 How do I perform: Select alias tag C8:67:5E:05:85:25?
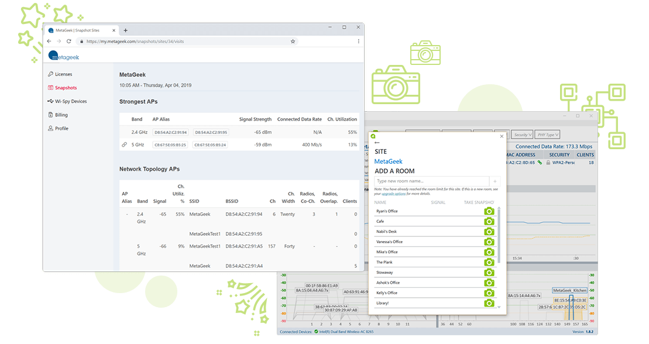pos(170,145)
